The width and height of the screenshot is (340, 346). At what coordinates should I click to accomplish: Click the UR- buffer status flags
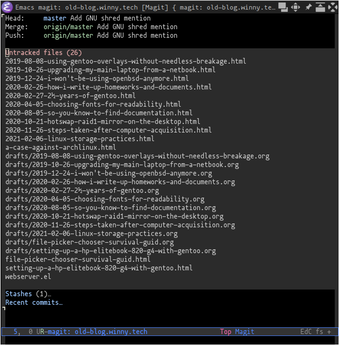[42, 332]
